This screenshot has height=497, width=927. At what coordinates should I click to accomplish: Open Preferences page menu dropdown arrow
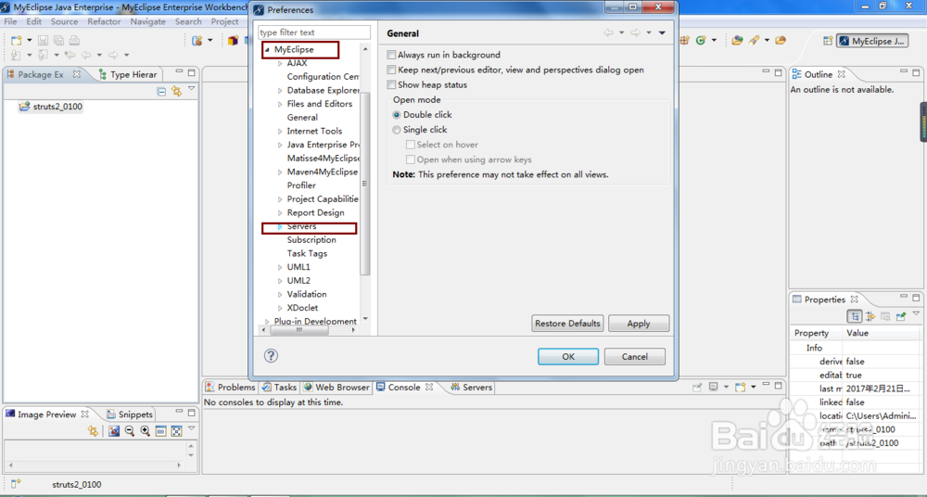coord(662,32)
